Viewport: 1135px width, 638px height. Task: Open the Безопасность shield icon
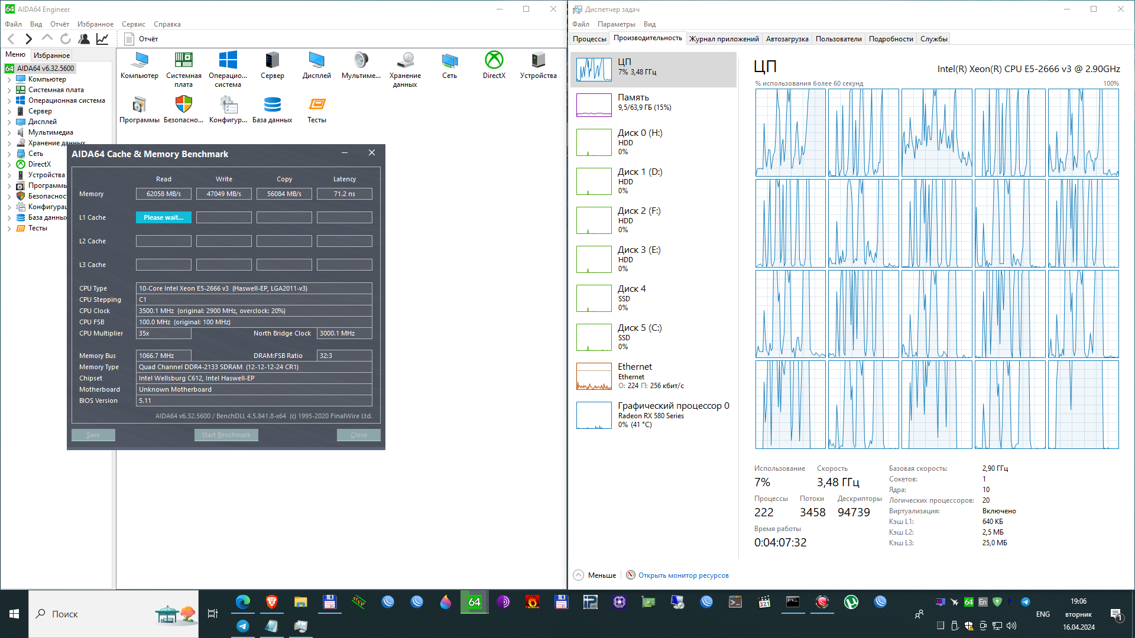point(183,109)
